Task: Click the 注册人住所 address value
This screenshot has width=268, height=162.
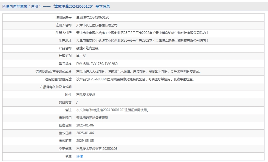Action: pyautogui.click(x=142, y=33)
